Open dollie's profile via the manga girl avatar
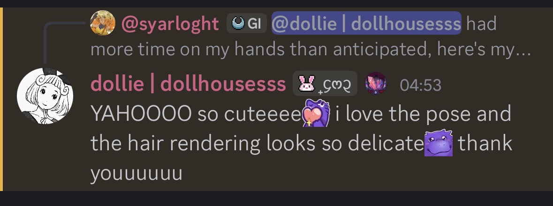This screenshot has width=553, height=206. tap(45, 96)
